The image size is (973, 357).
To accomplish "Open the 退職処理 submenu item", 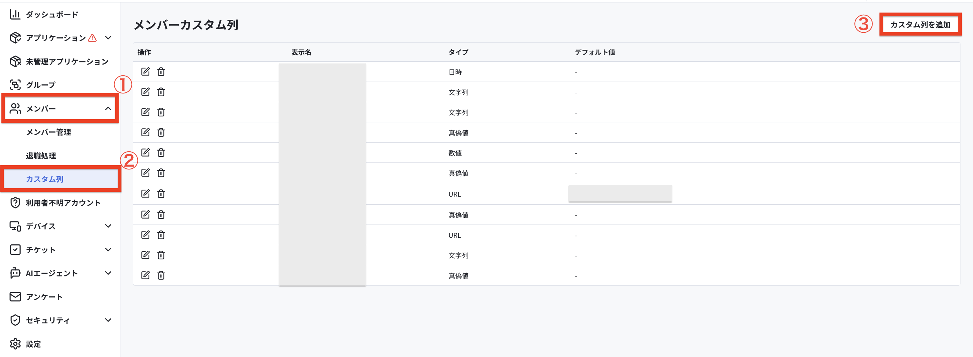I will pyautogui.click(x=41, y=155).
